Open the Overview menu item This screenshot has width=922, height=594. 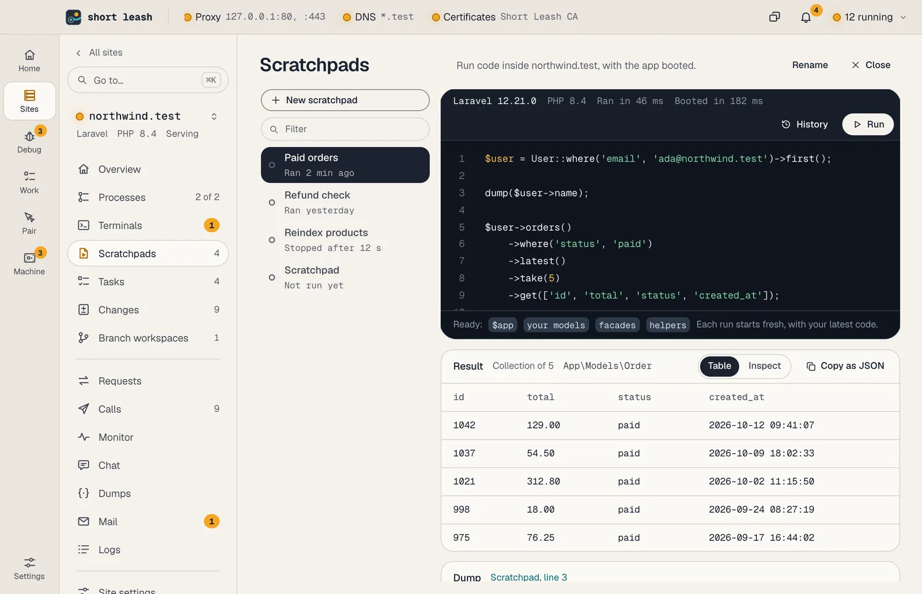coord(148,169)
